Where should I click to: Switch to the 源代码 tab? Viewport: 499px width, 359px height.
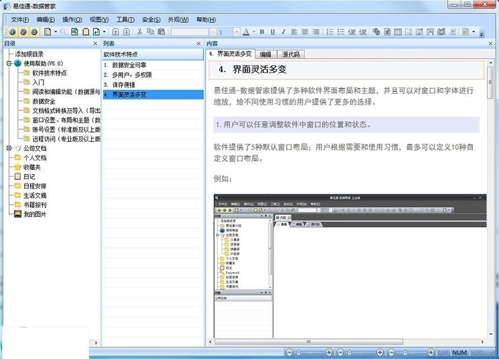click(x=291, y=54)
